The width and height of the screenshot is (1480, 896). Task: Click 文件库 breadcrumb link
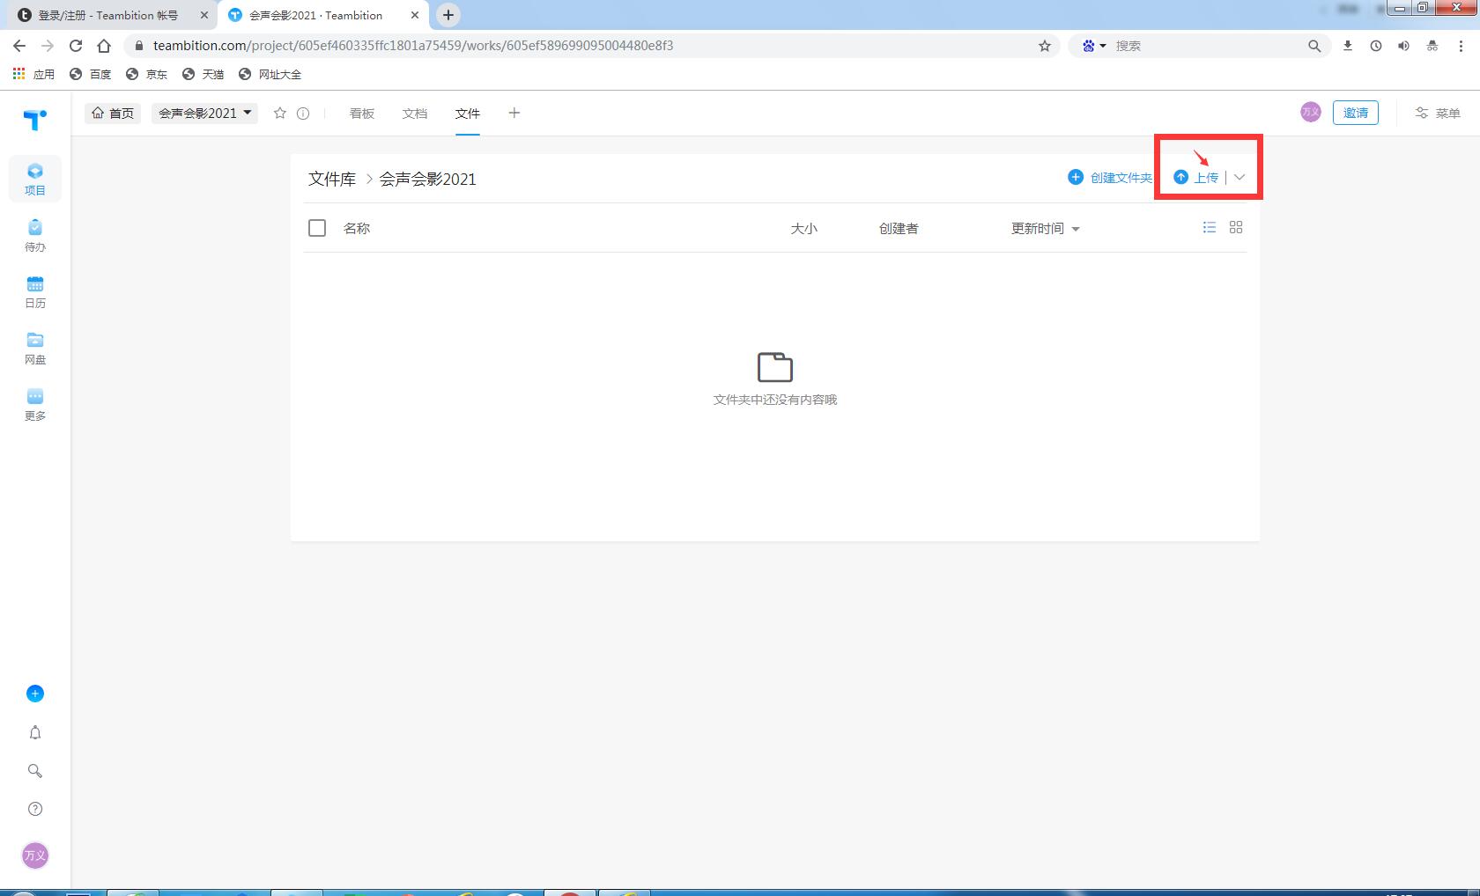click(332, 179)
